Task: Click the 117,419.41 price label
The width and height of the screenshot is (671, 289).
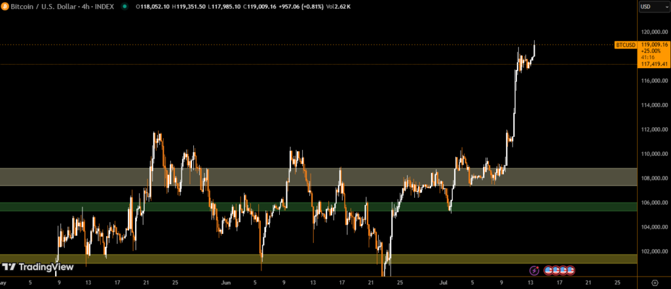Action: 655,64
